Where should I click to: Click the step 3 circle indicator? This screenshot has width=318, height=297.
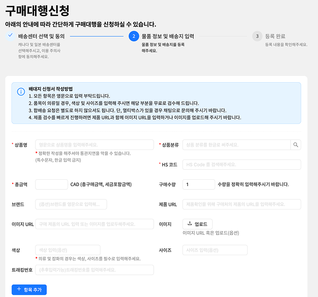(257, 36)
